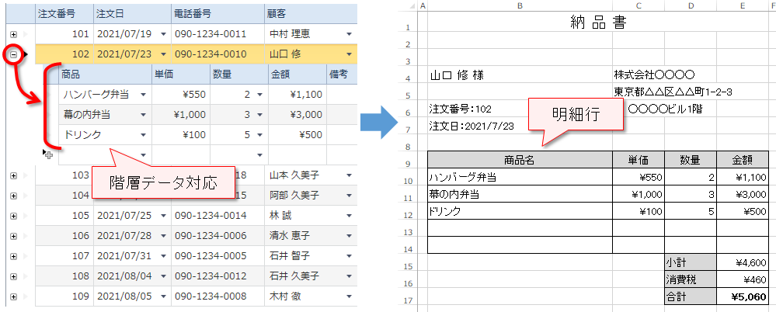Expand order 101 row details
This screenshot has width=776, height=312.
pyautogui.click(x=14, y=34)
